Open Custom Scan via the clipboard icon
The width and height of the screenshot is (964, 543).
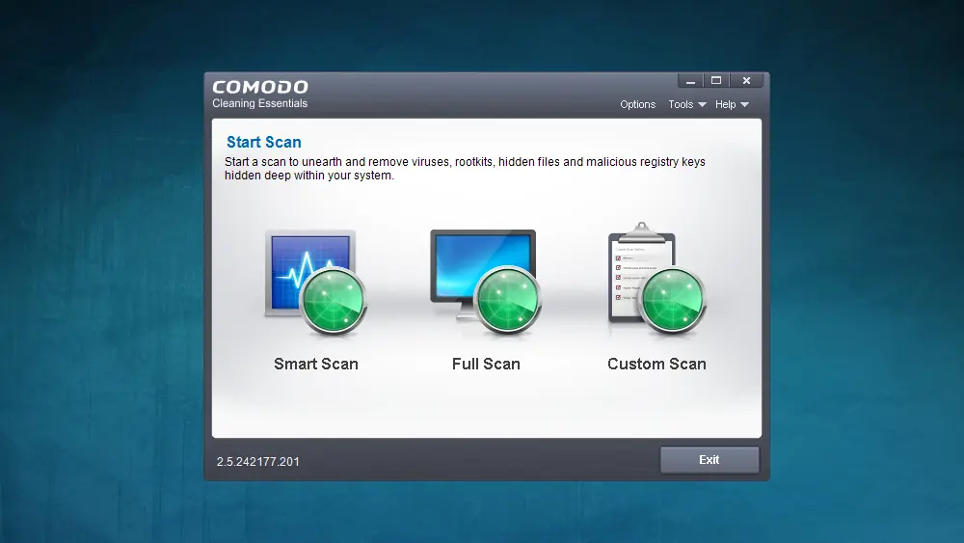click(656, 279)
